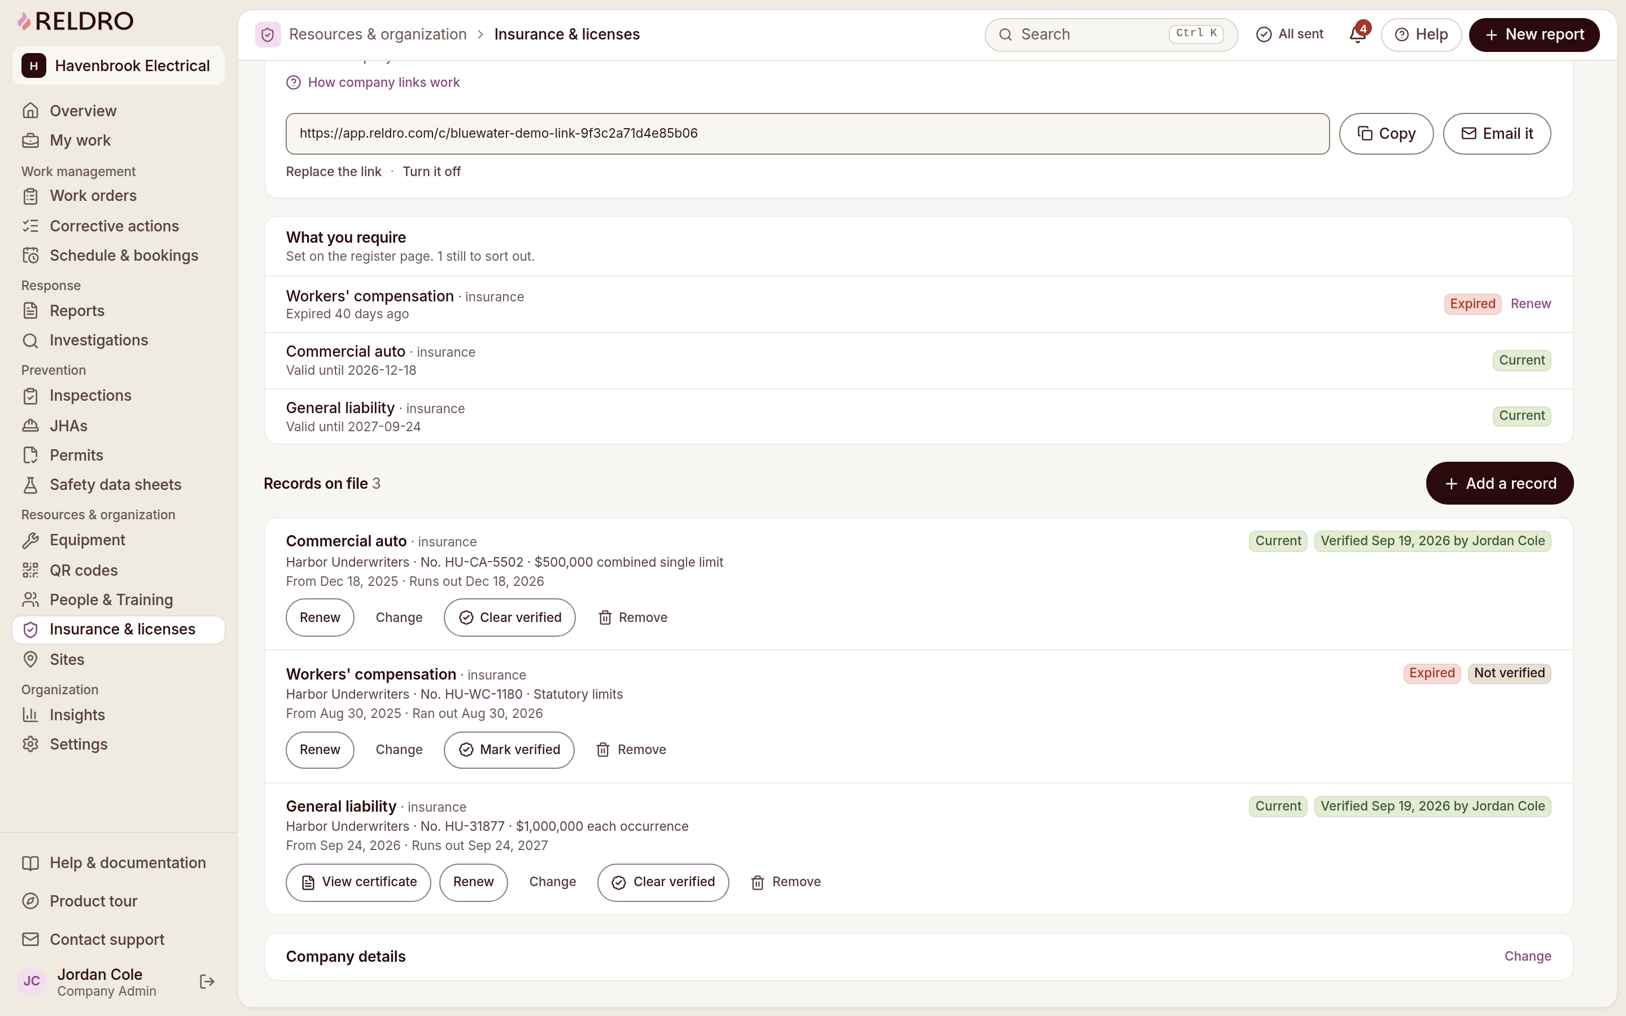Go to My work
The width and height of the screenshot is (1626, 1016).
tap(118, 141)
